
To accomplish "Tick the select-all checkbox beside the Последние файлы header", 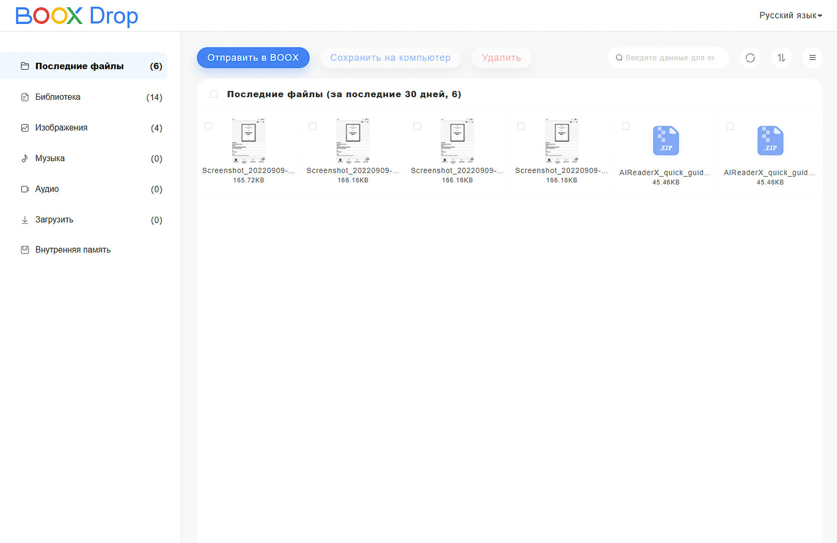I will pos(214,94).
